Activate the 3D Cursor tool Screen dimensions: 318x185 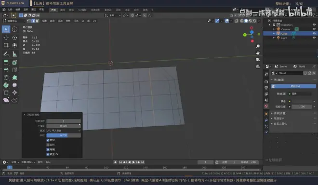click(x=14, y=29)
